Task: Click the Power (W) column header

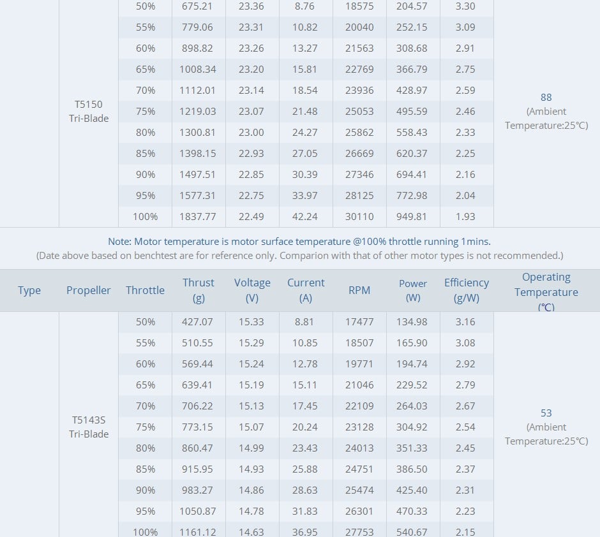Action: (x=412, y=290)
